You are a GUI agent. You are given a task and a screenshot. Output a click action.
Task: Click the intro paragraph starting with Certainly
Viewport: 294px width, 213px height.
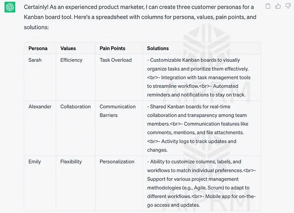(x=140, y=17)
